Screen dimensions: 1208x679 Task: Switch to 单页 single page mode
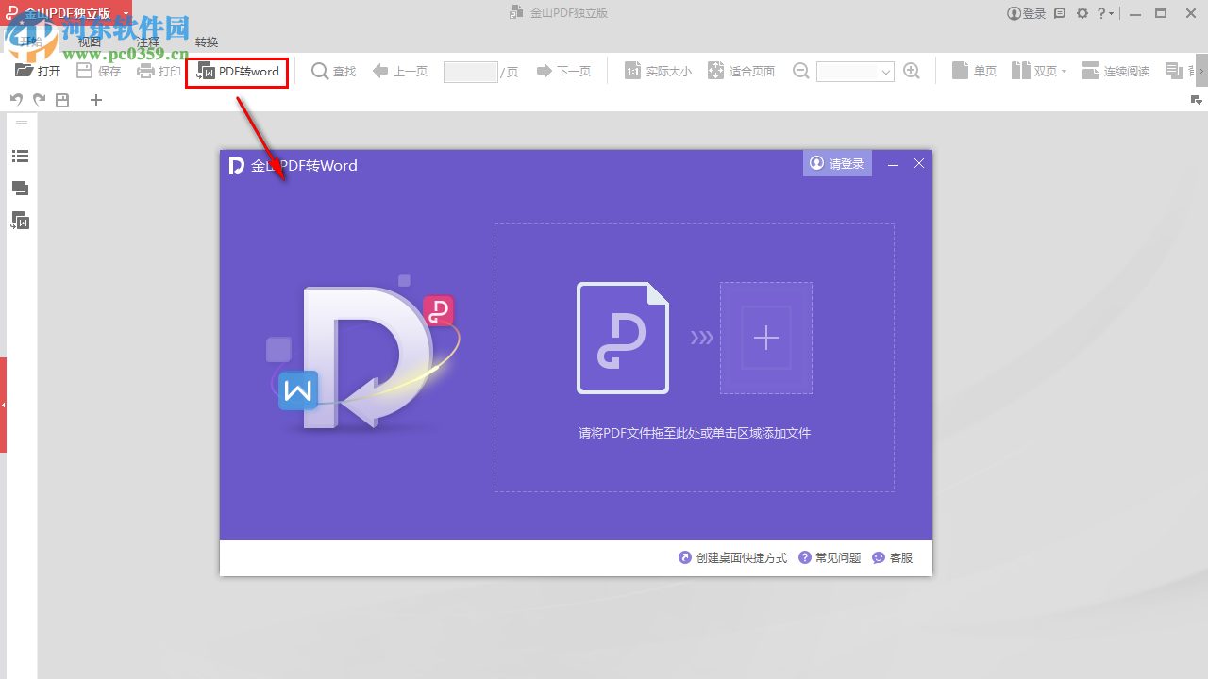pyautogui.click(x=973, y=71)
